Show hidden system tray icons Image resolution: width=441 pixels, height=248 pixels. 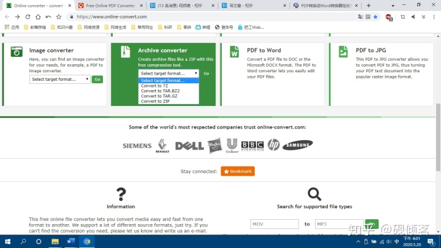(x=358, y=241)
